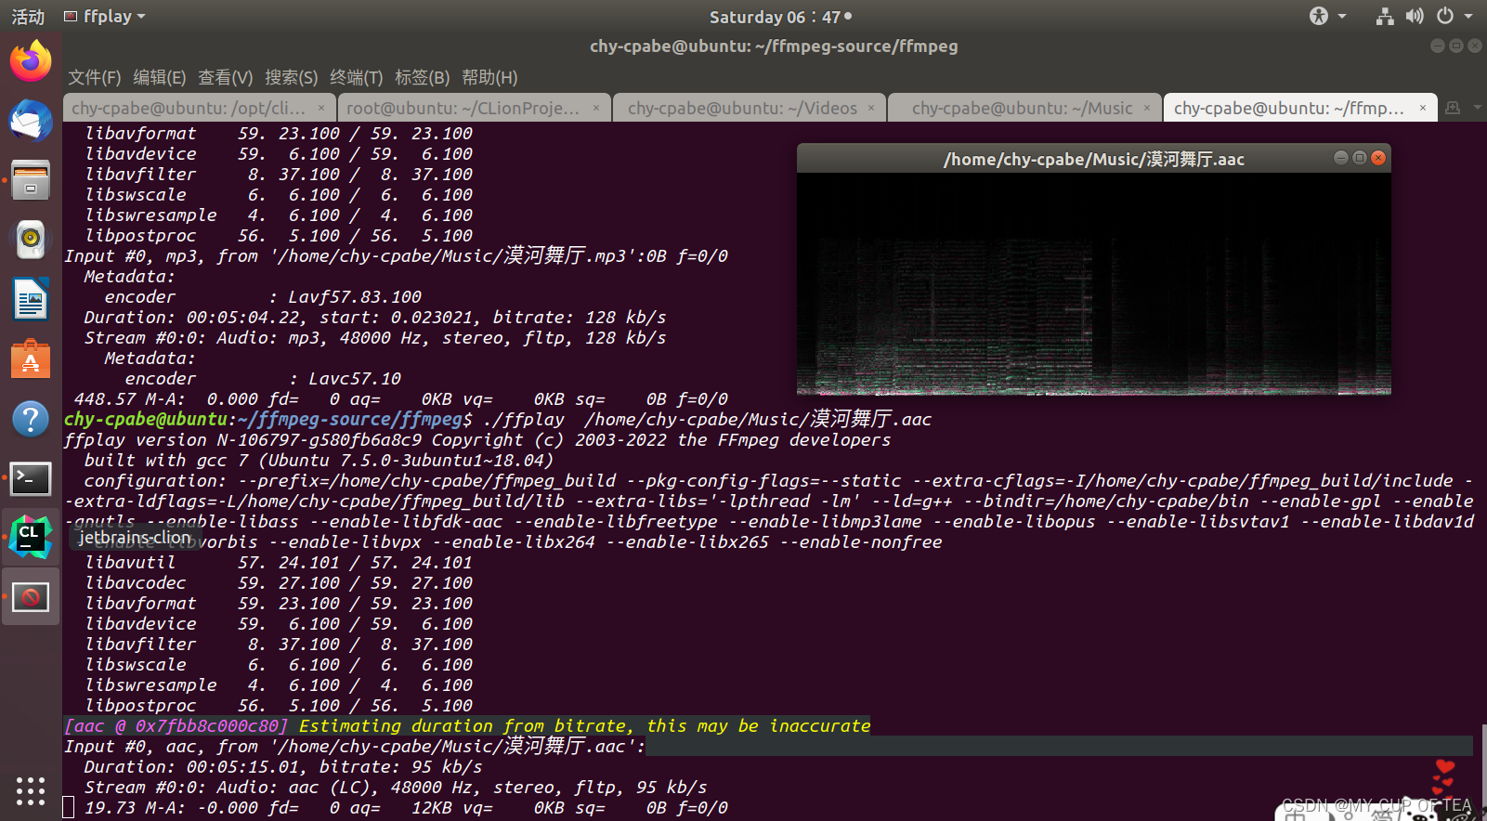1487x821 pixels.
Task: Click the power icon in top bar
Action: coord(1445,16)
